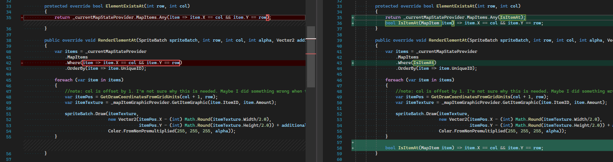613x162 pixels.
Task: Click .MapItems on left line 41
Action: (x=76, y=57)
